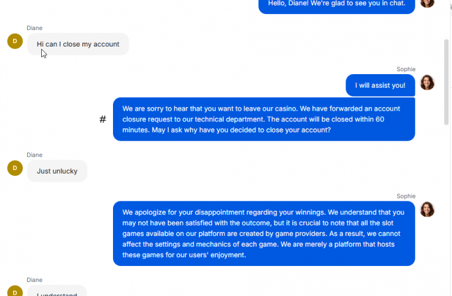The height and width of the screenshot is (296, 452).
Task: Select the "Hi can I close my account" message
Action: click(78, 44)
